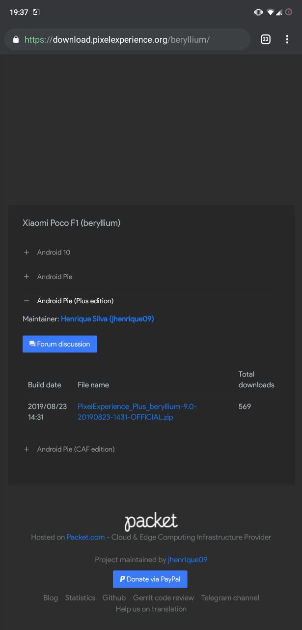Tap the Wi-Fi status icon
302x630 pixels.
coord(270,12)
